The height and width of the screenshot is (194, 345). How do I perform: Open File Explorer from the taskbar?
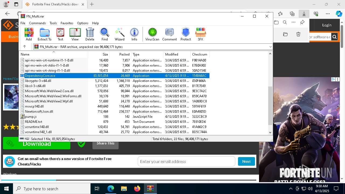pos(124,189)
